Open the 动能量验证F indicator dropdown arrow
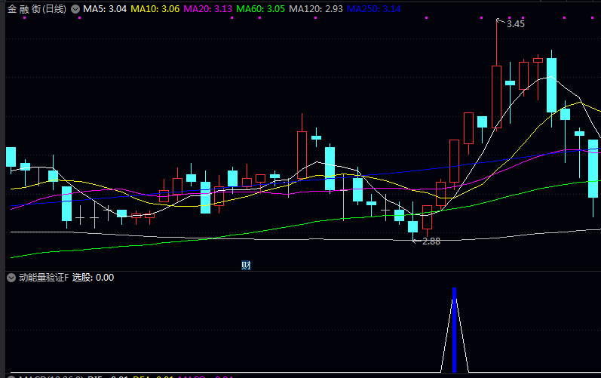The height and width of the screenshot is (378, 601). (11, 278)
